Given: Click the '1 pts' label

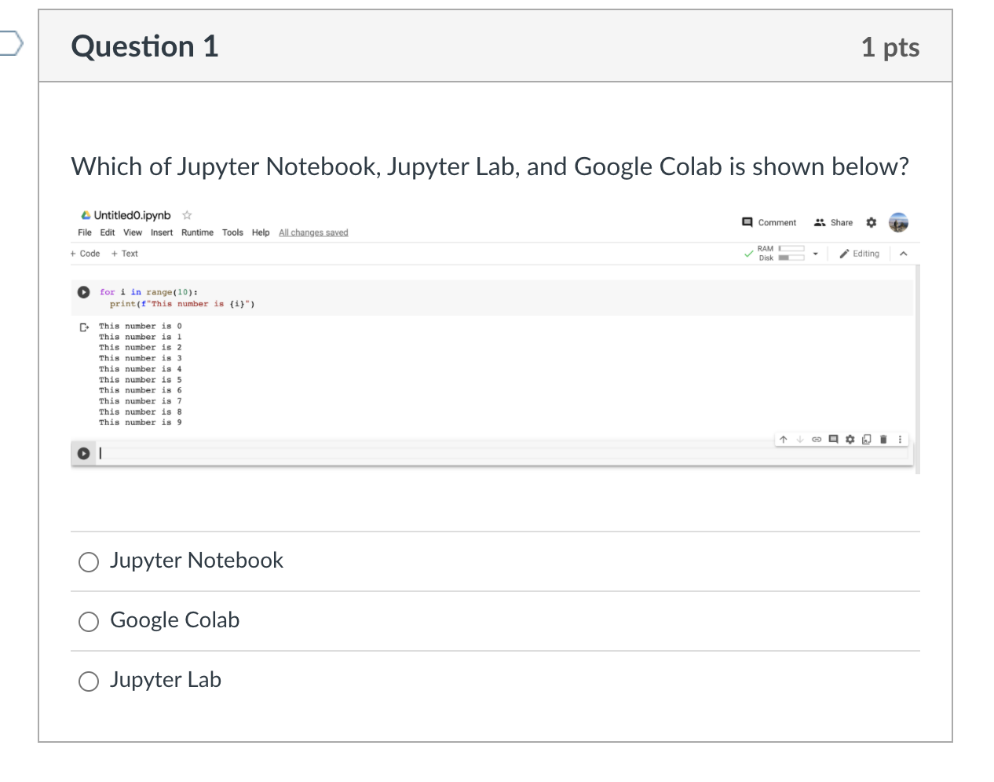Looking at the screenshot, I should pyautogui.click(x=890, y=47).
